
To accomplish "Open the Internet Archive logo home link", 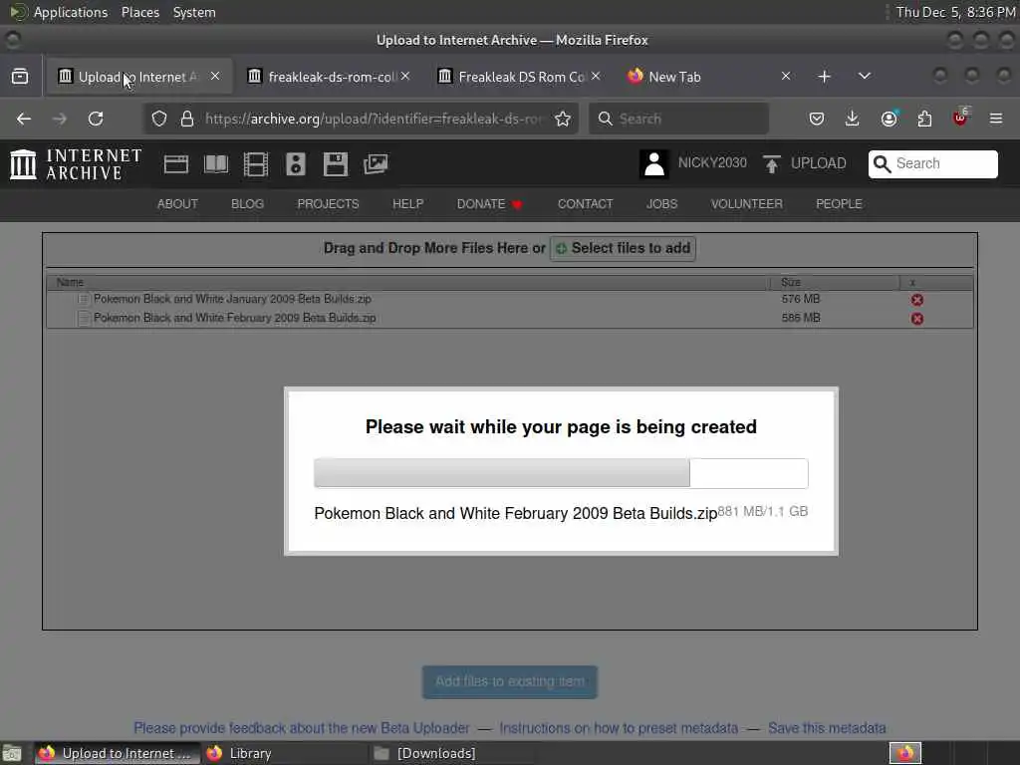I will (76, 164).
